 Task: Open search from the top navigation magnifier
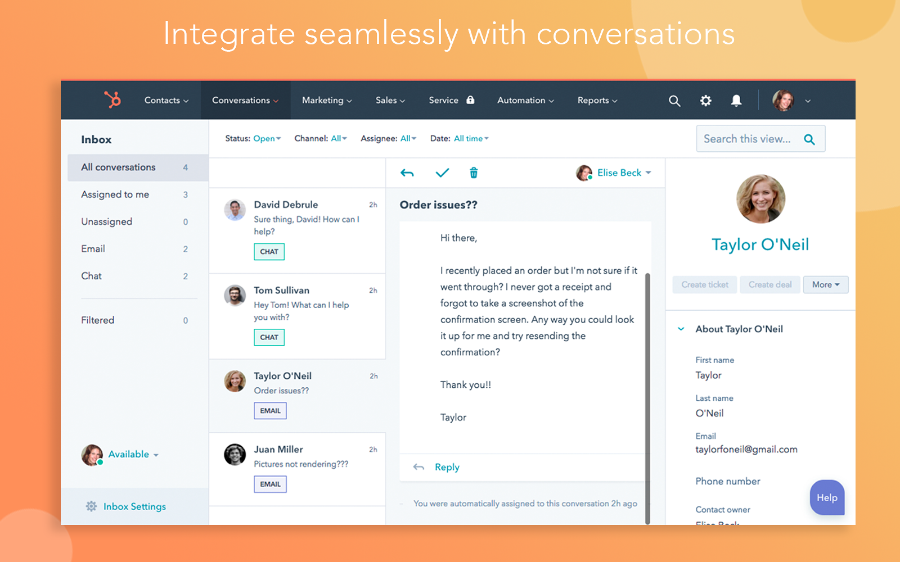pyautogui.click(x=674, y=100)
